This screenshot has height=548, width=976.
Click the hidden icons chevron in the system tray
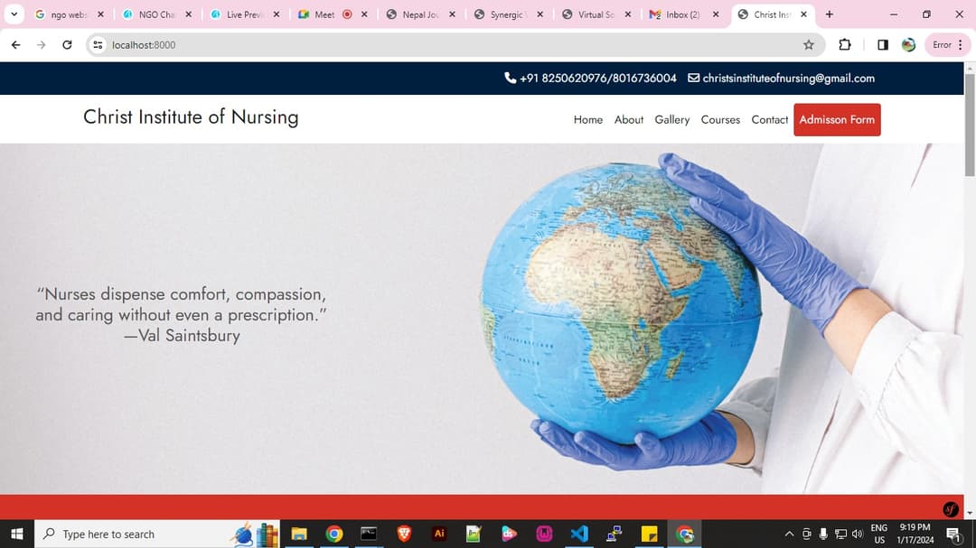click(x=789, y=534)
